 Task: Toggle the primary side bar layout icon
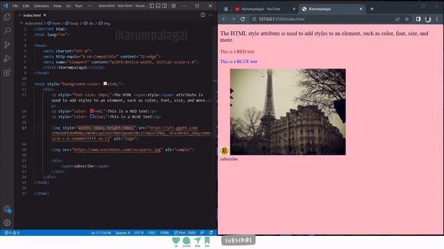[x=152, y=6]
